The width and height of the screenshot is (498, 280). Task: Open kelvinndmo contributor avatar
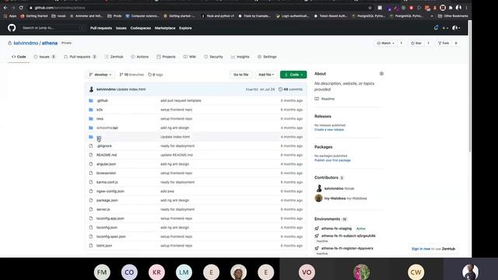[319, 188]
